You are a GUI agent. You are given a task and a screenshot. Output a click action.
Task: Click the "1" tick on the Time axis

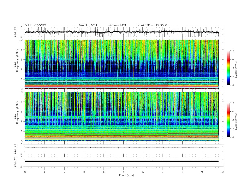coord(45,172)
